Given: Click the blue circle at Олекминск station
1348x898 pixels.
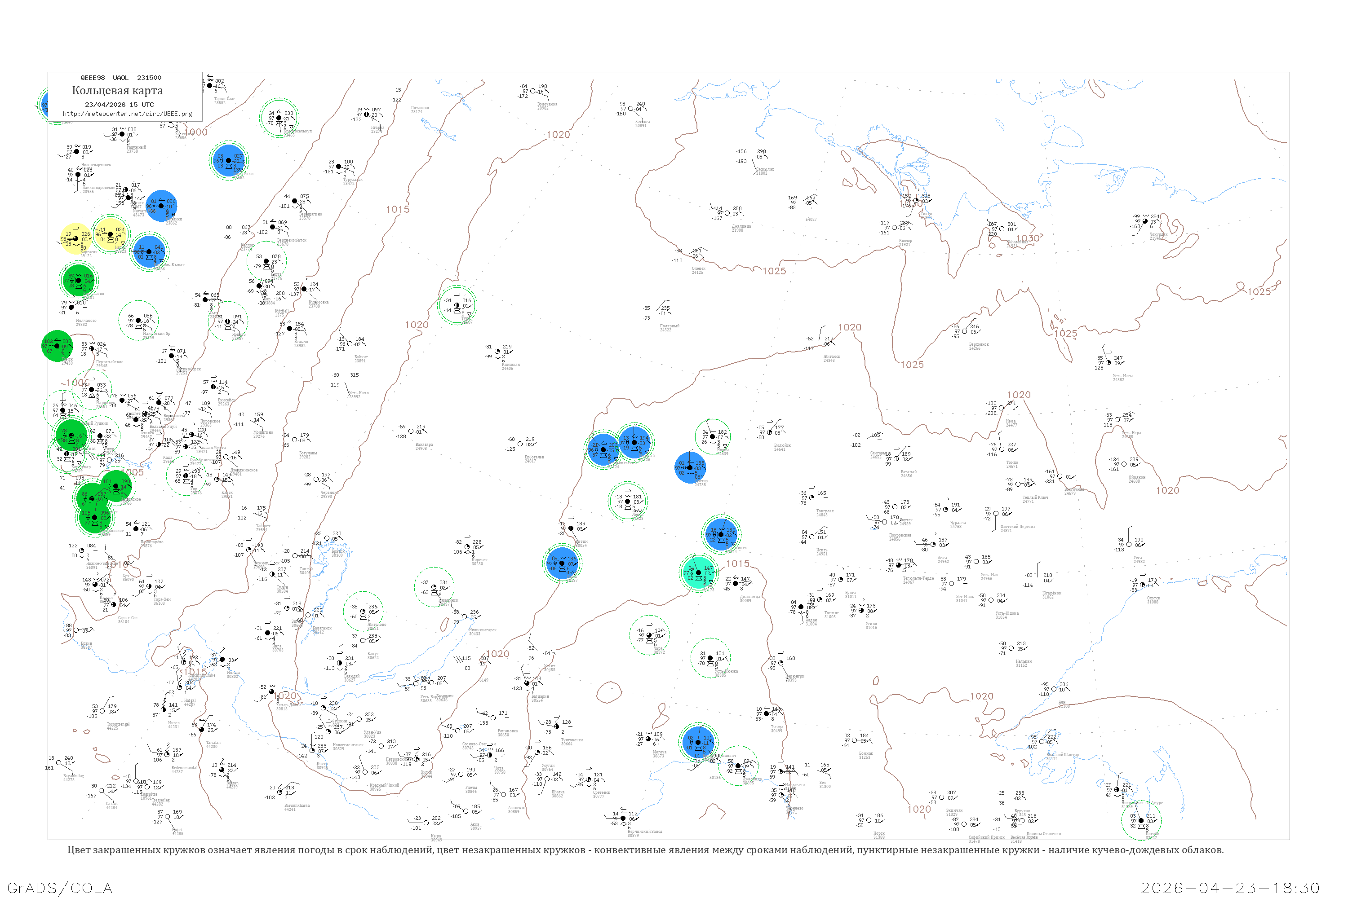Looking at the screenshot, I should (721, 534).
